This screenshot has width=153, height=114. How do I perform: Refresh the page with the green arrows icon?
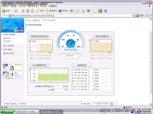click(x=28, y=11)
